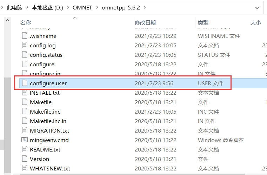This screenshot has width=267, height=175.
Task: Open address bar history dropdown
Action: pos(257,8)
